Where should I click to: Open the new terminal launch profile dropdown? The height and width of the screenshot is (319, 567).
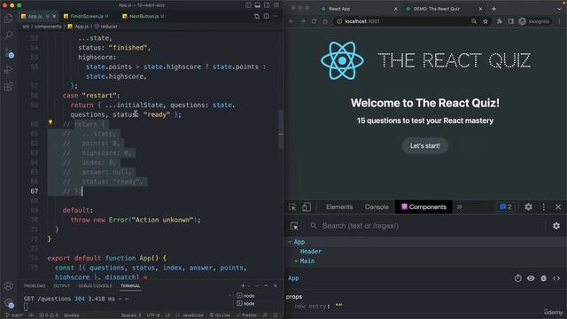[248, 286]
